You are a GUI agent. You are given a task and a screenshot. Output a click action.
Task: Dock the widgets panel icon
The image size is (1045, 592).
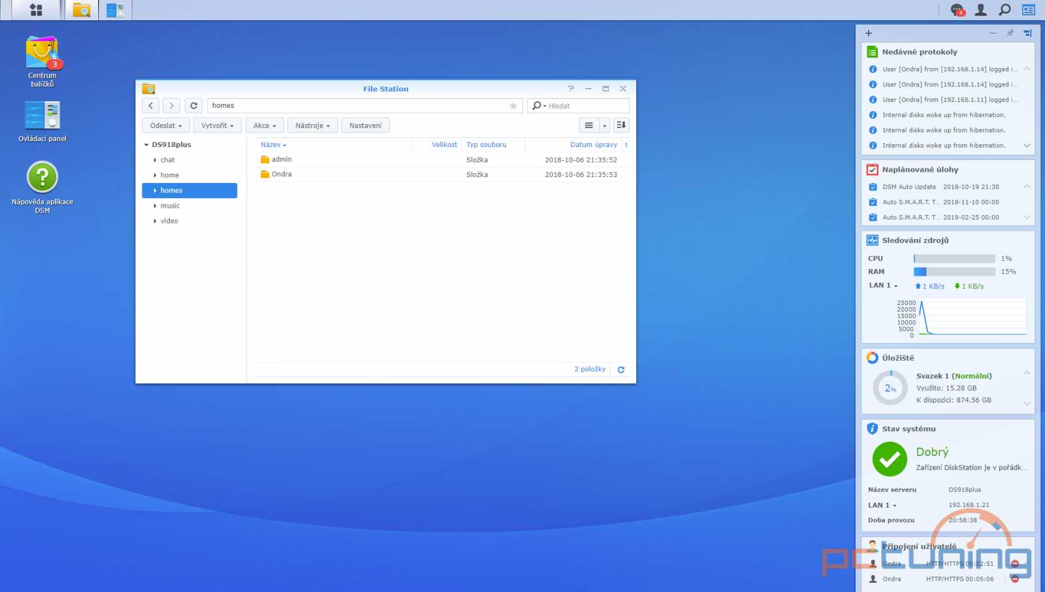(1028, 33)
